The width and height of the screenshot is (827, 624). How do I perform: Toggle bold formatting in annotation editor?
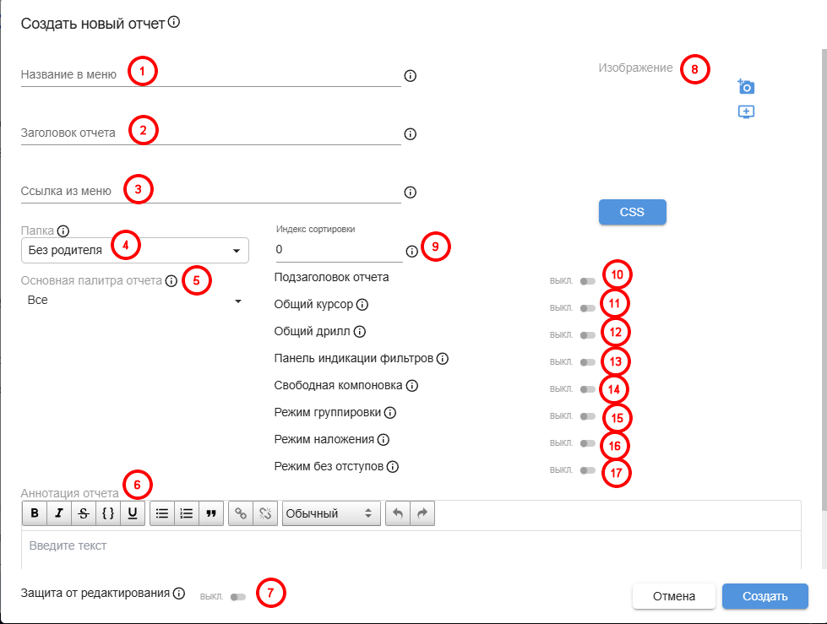click(x=35, y=513)
